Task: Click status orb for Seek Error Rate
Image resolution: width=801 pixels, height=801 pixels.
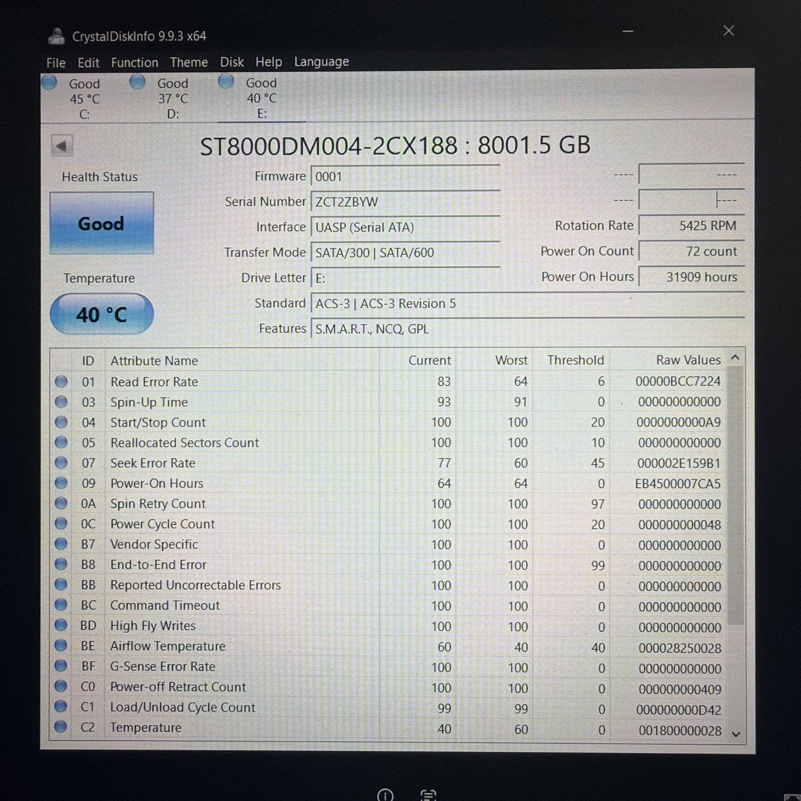Action: 61,463
